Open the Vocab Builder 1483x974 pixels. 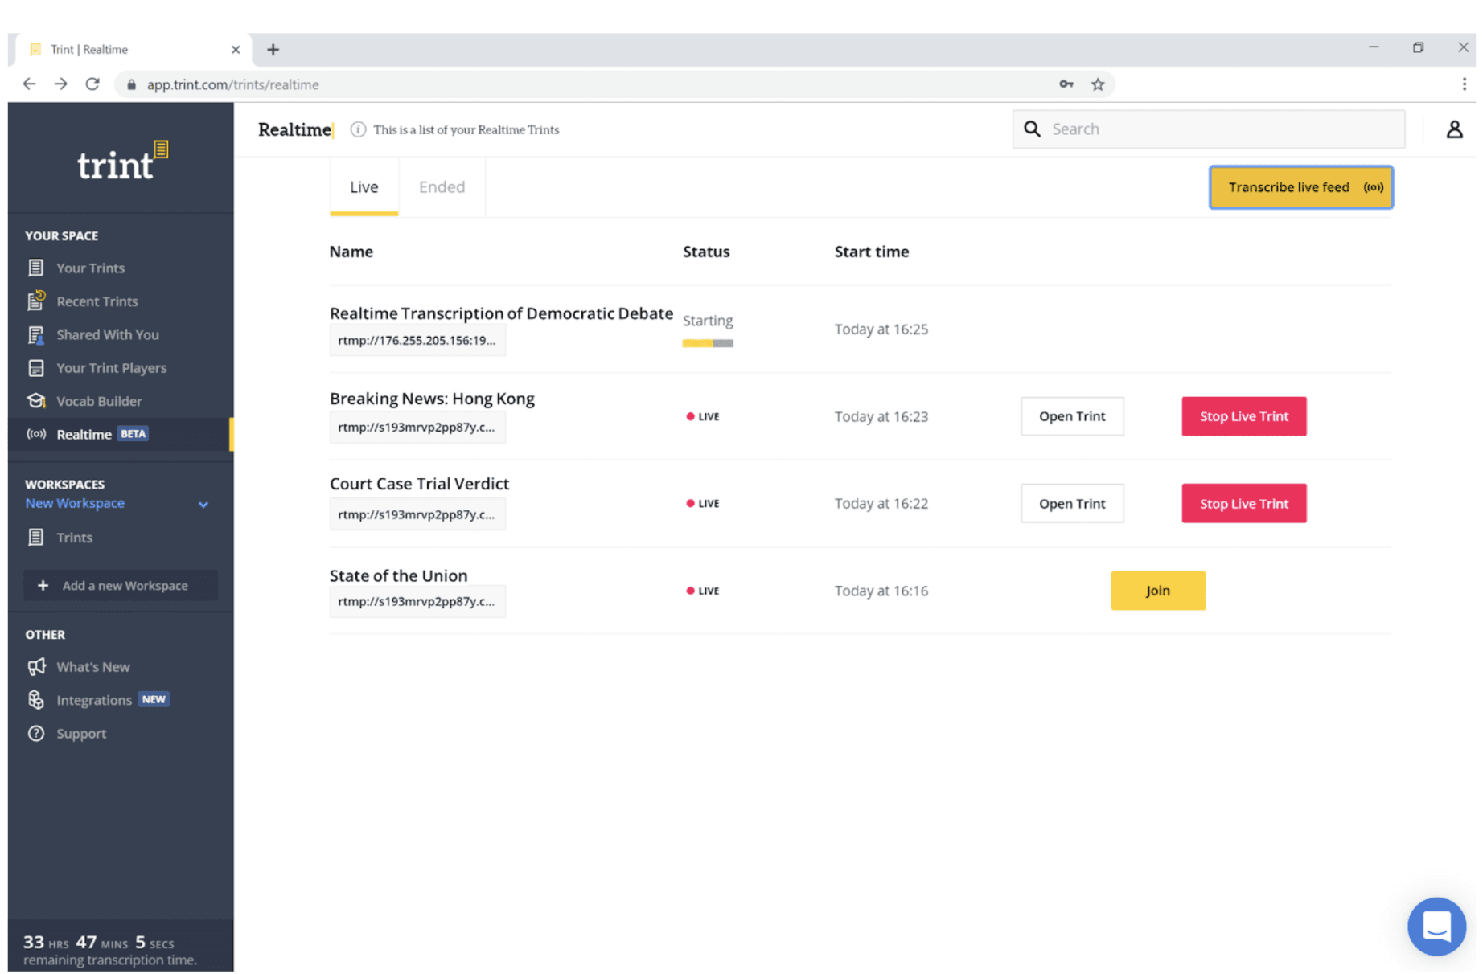coord(98,401)
